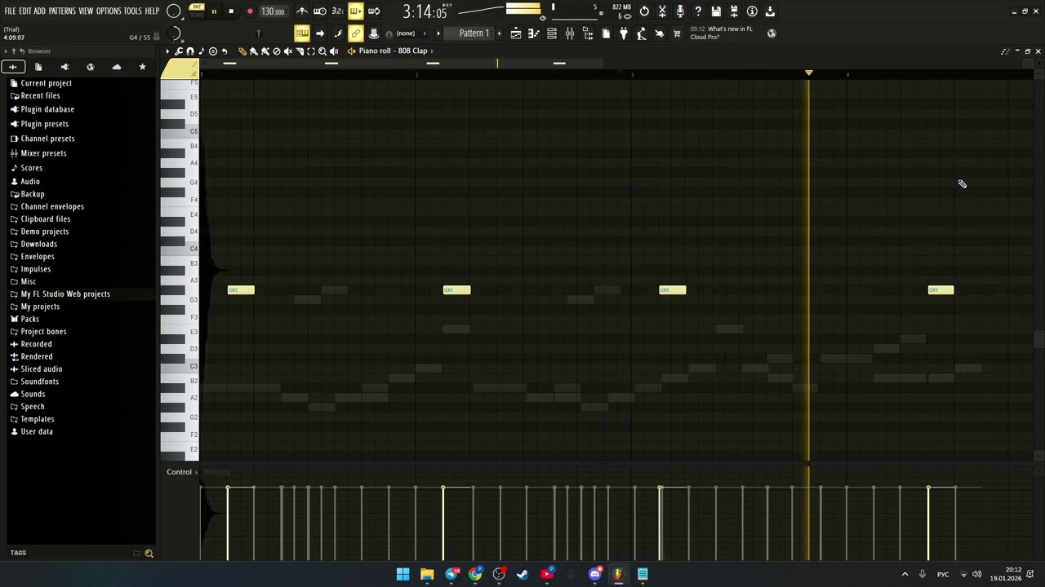This screenshot has width=1045, height=587.
Task: Toggle PAT/SONG mode switch
Action: pyautogui.click(x=197, y=11)
